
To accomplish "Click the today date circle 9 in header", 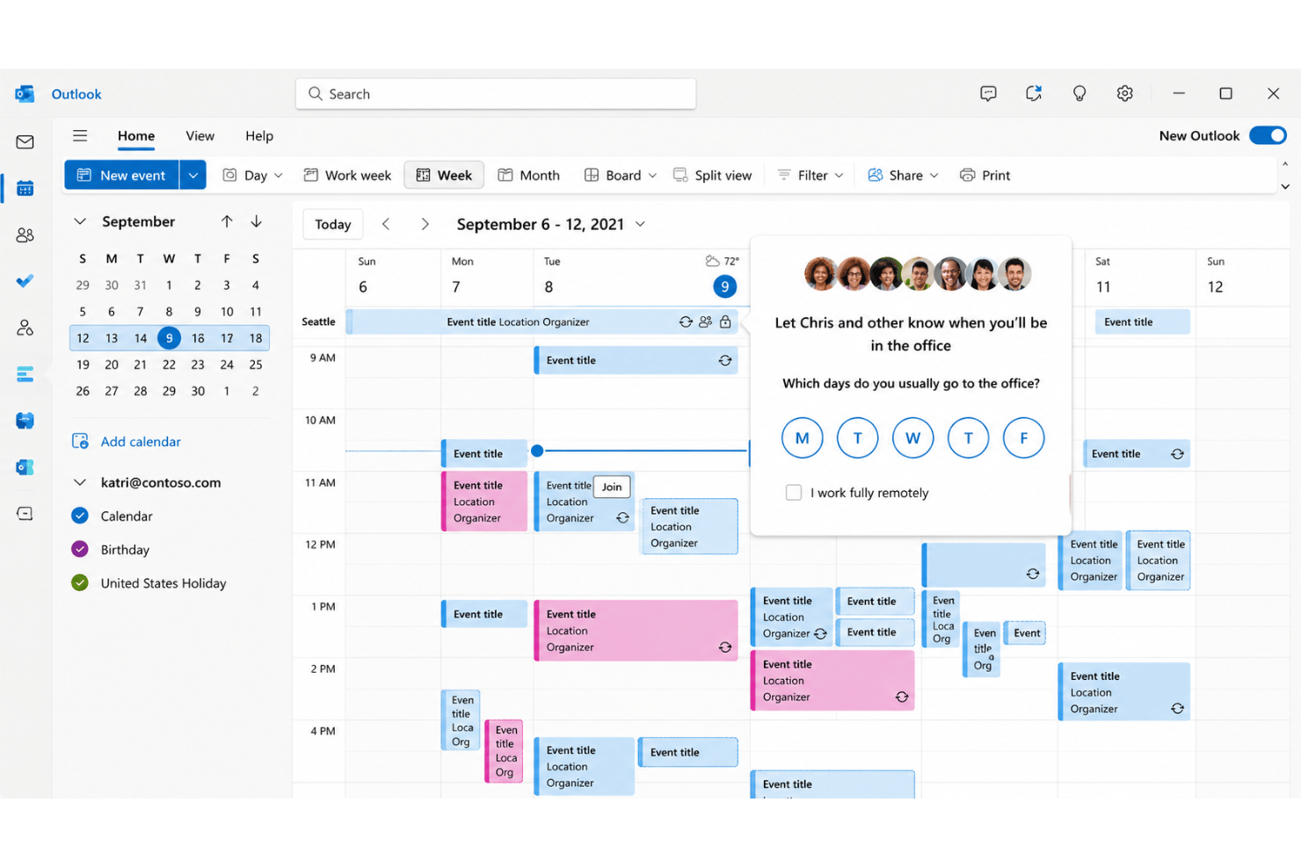I will 724,286.
